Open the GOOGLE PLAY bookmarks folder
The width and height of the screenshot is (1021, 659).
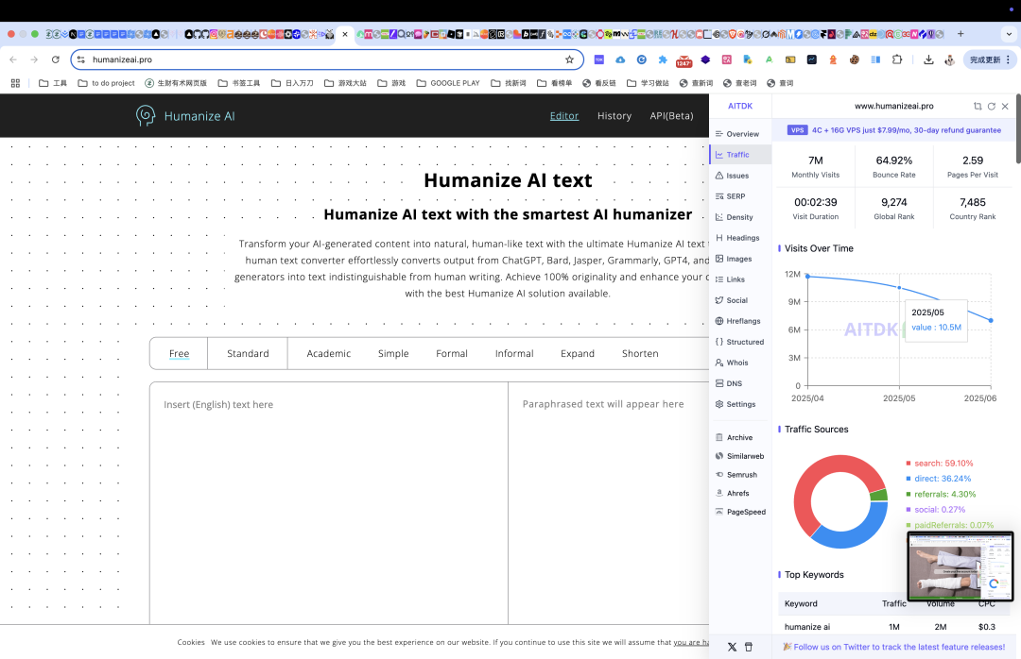click(448, 83)
